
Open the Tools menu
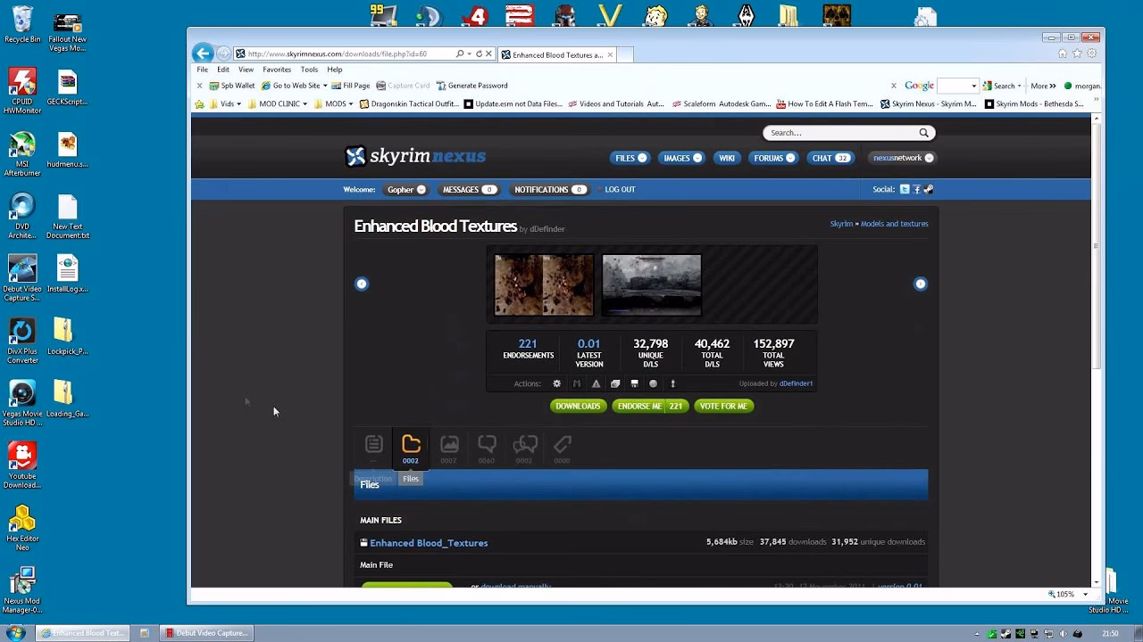(309, 70)
